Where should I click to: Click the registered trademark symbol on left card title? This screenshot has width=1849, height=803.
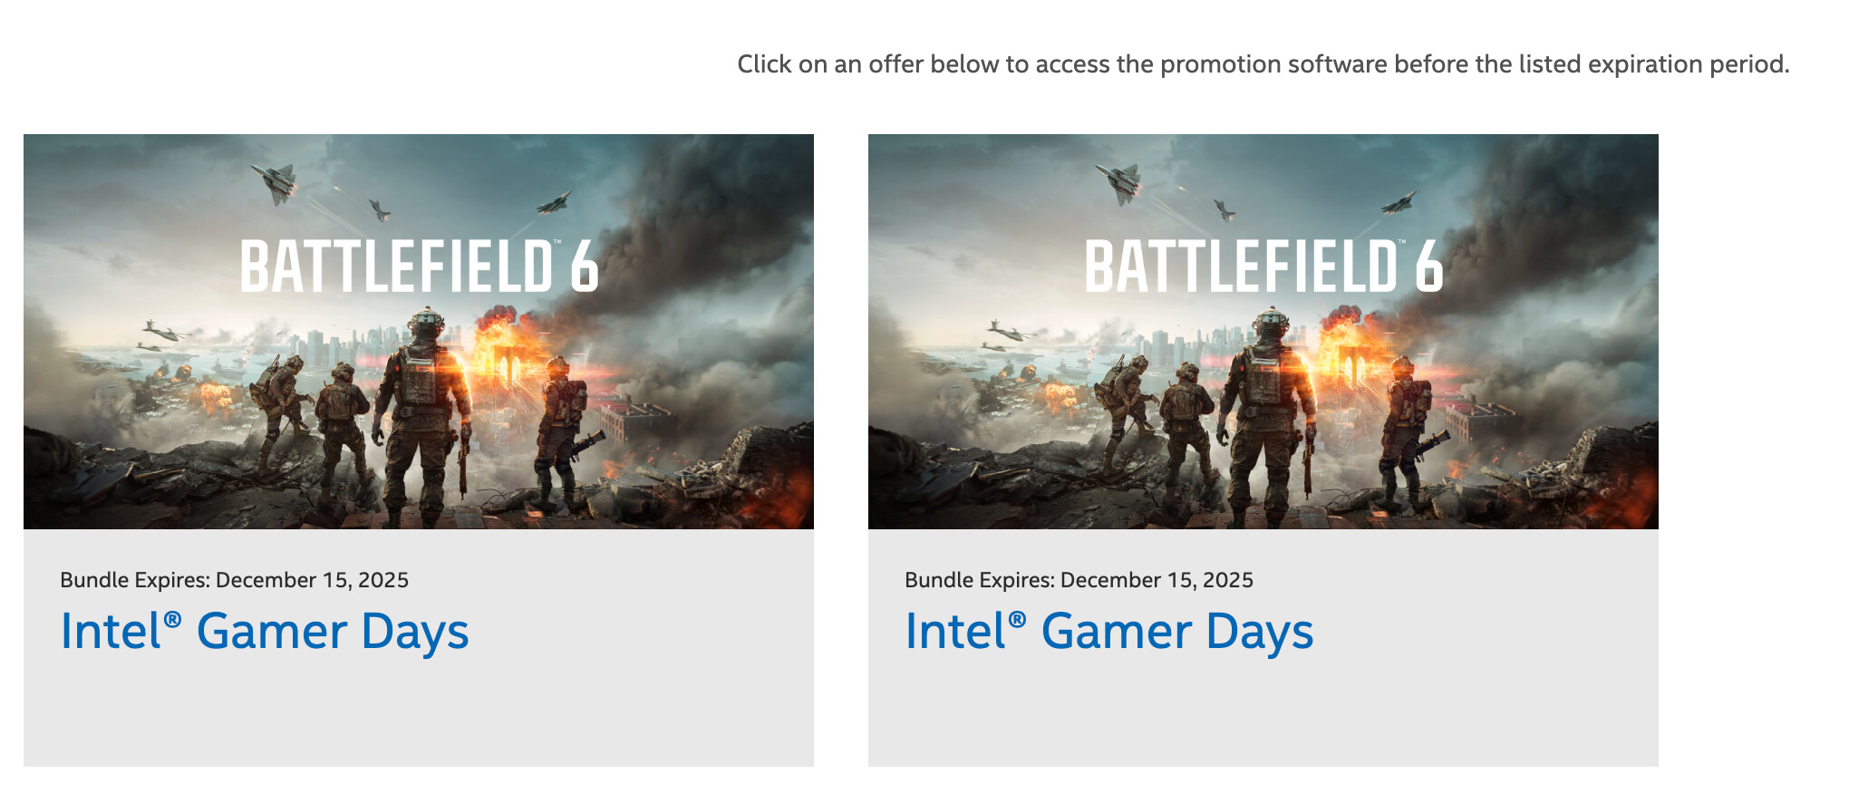pos(172,620)
